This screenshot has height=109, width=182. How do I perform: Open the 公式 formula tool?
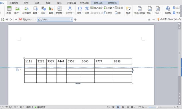87,10
